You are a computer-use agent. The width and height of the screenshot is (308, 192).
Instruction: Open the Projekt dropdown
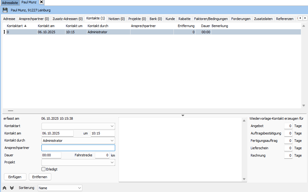(x=112, y=162)
